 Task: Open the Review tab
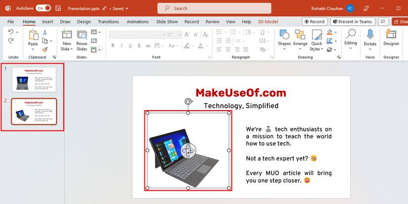(x=212, y=22)
